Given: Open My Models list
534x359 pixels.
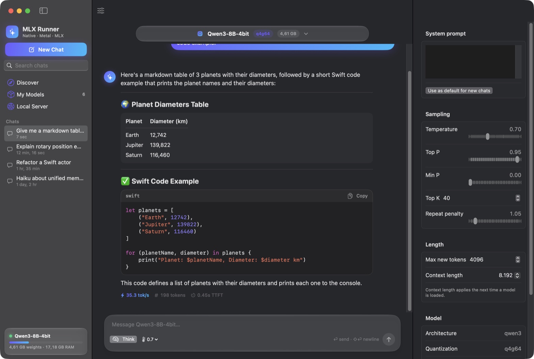Looking at the screenshot, I should coord(46,94).
